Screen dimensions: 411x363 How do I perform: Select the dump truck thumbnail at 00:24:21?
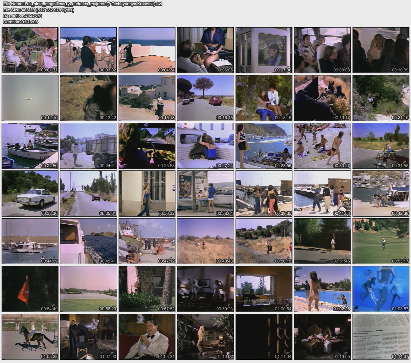pos(89,146)
